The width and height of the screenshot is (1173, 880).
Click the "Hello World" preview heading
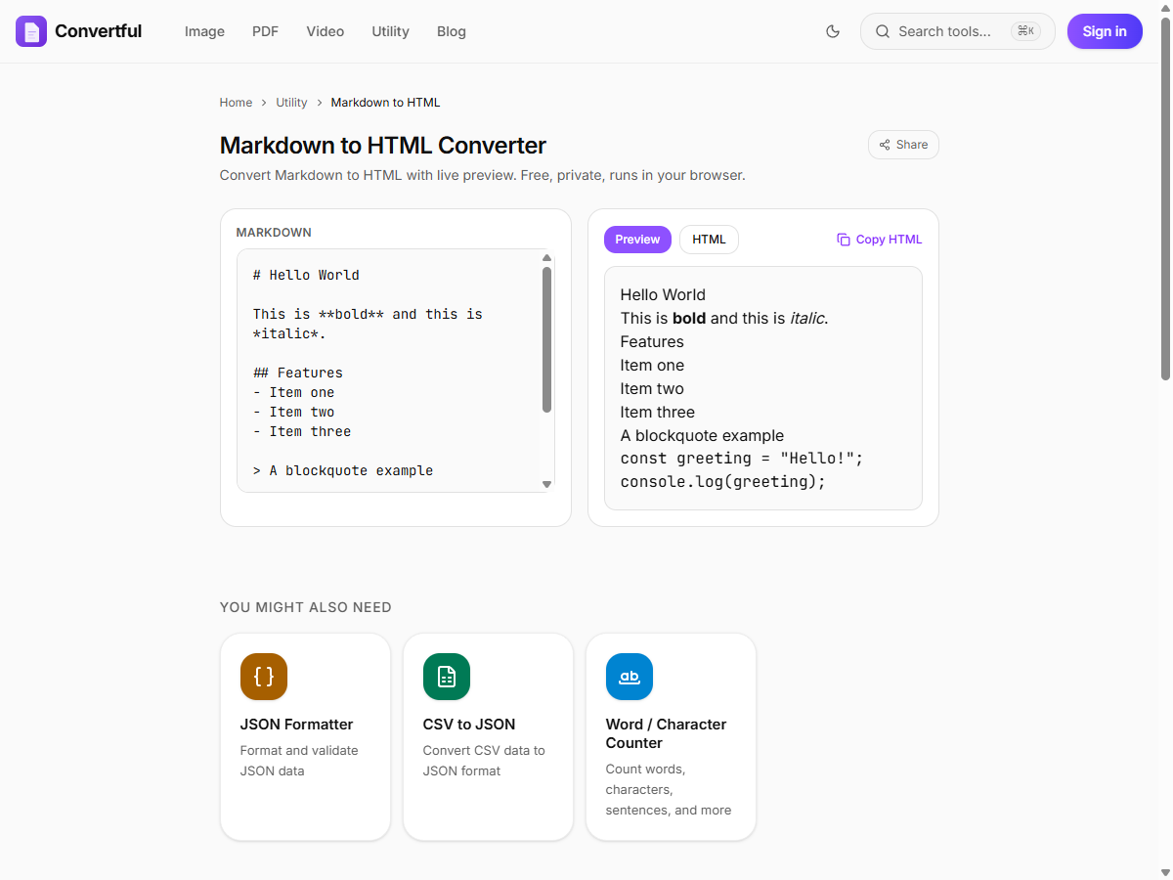(663, 294)
